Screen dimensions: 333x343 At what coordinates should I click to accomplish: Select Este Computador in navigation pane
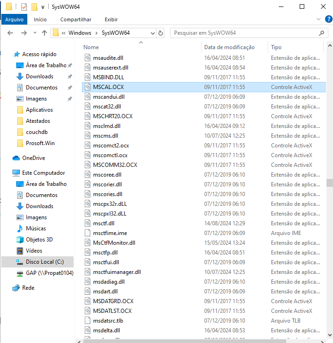pos(44,173)
